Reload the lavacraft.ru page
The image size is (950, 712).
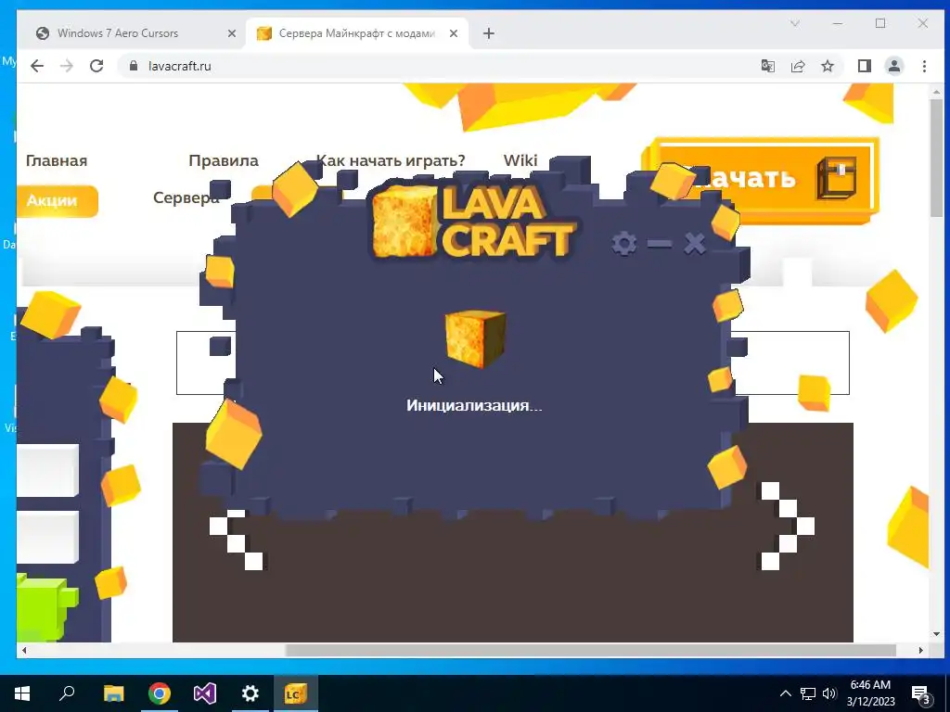(x=96, y=66)
